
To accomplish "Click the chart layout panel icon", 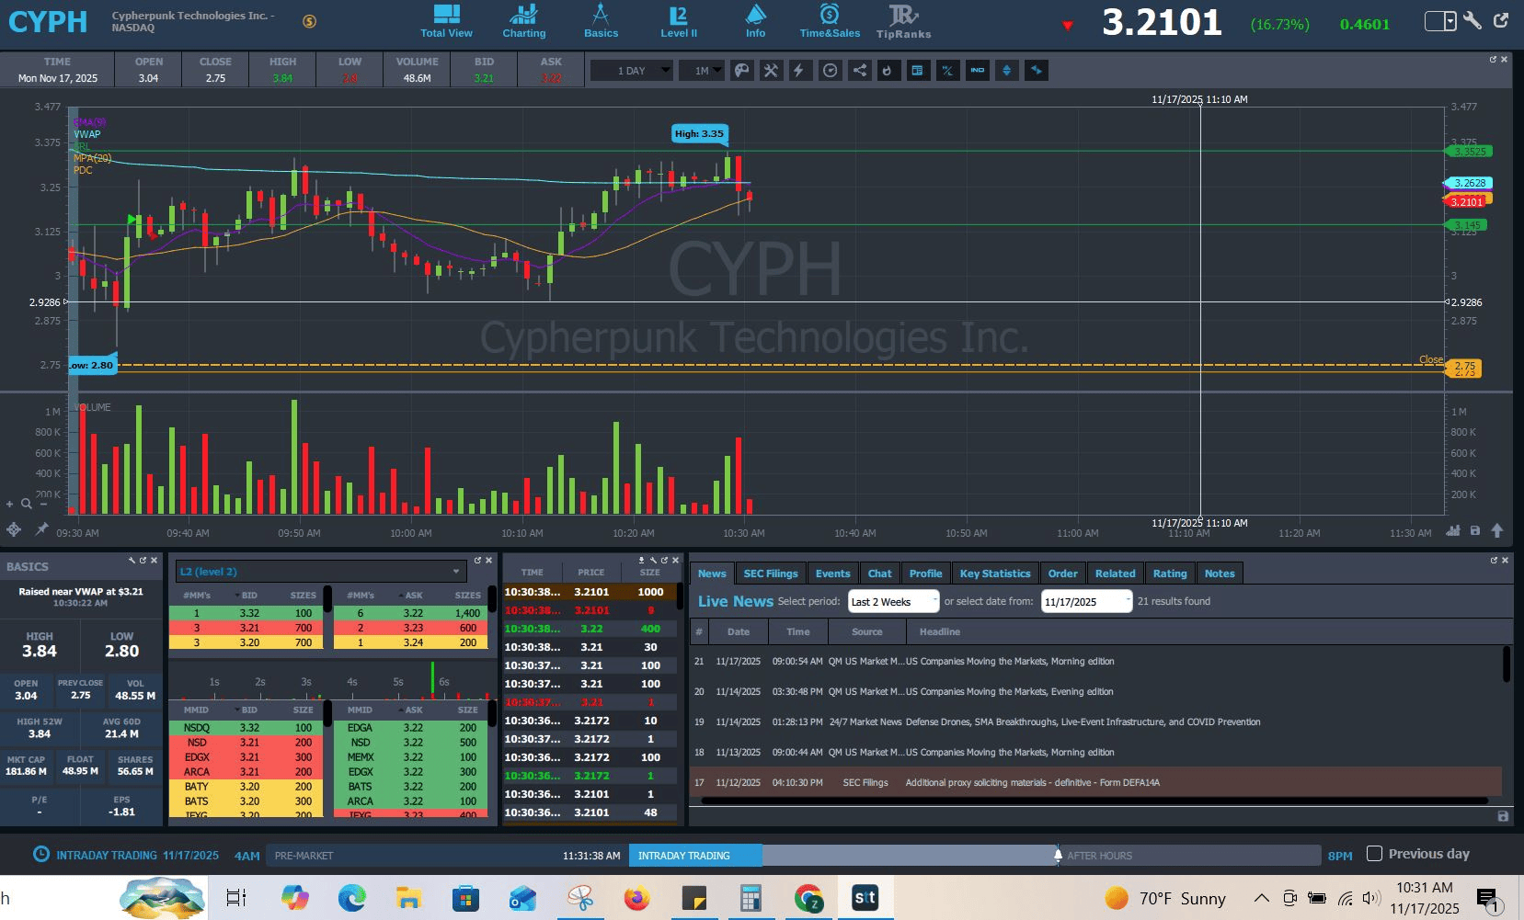I will 917,71.
